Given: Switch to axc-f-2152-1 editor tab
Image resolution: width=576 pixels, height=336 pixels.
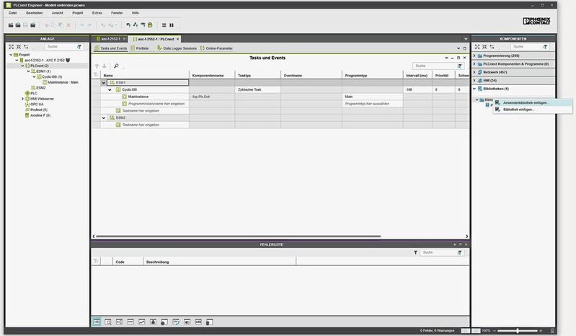Looking at the screenshot, I should click(109, 39).
